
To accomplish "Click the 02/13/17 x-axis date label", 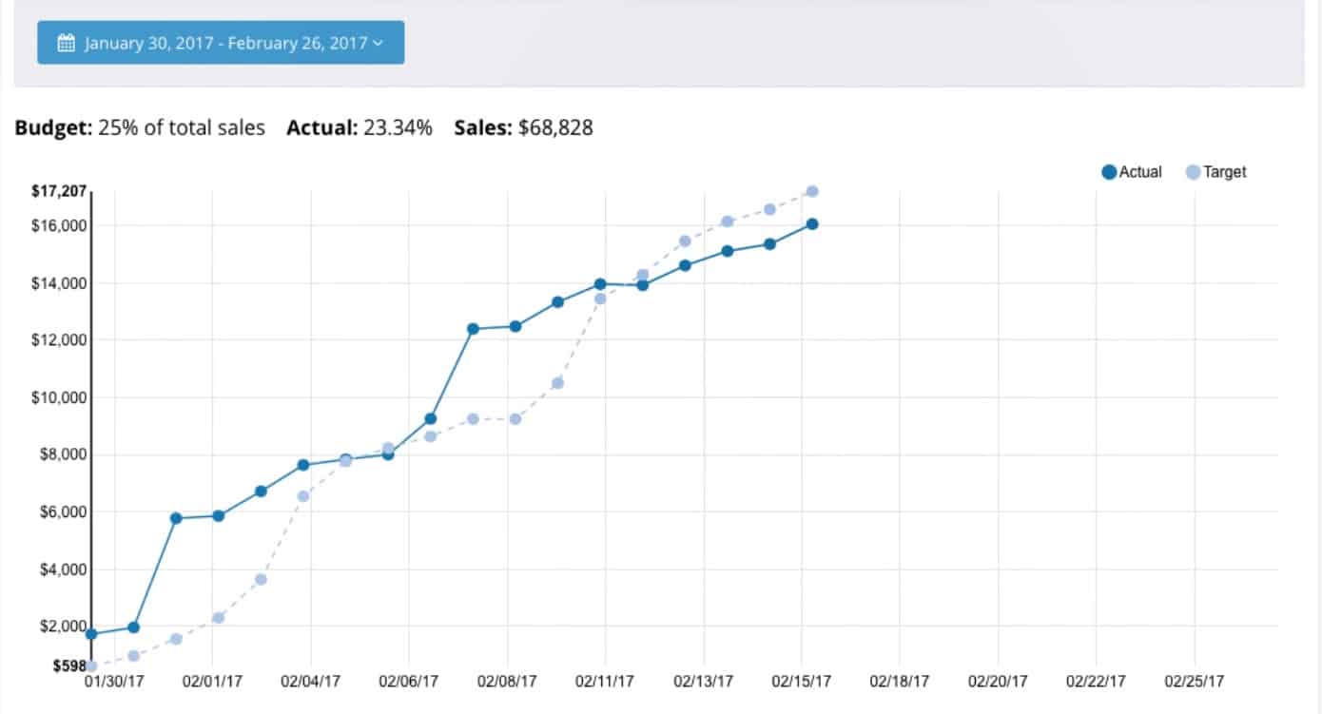I will tap(704, 682).
